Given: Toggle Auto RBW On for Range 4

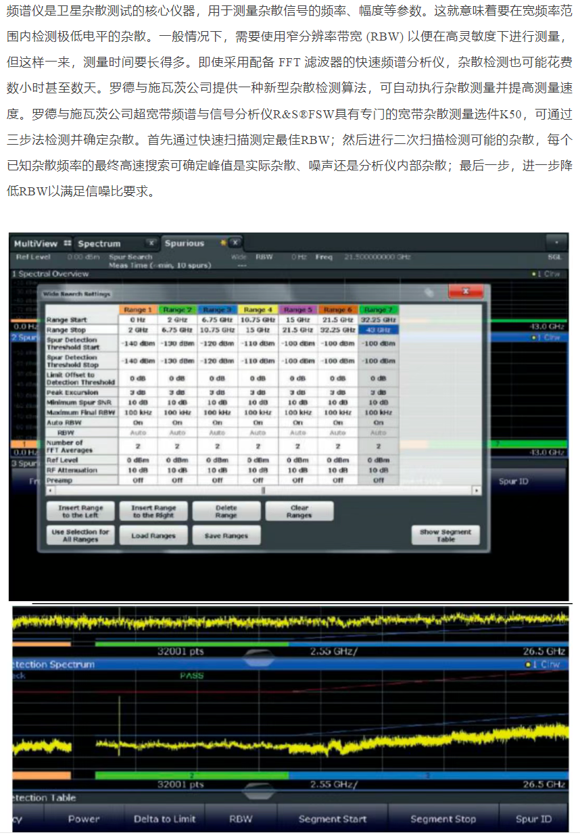Looking at the screenshot, I should (258, 422).
